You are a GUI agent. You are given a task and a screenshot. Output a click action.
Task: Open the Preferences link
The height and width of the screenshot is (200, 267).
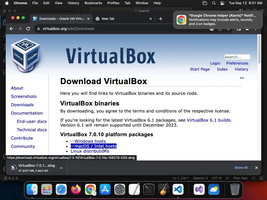237,63
